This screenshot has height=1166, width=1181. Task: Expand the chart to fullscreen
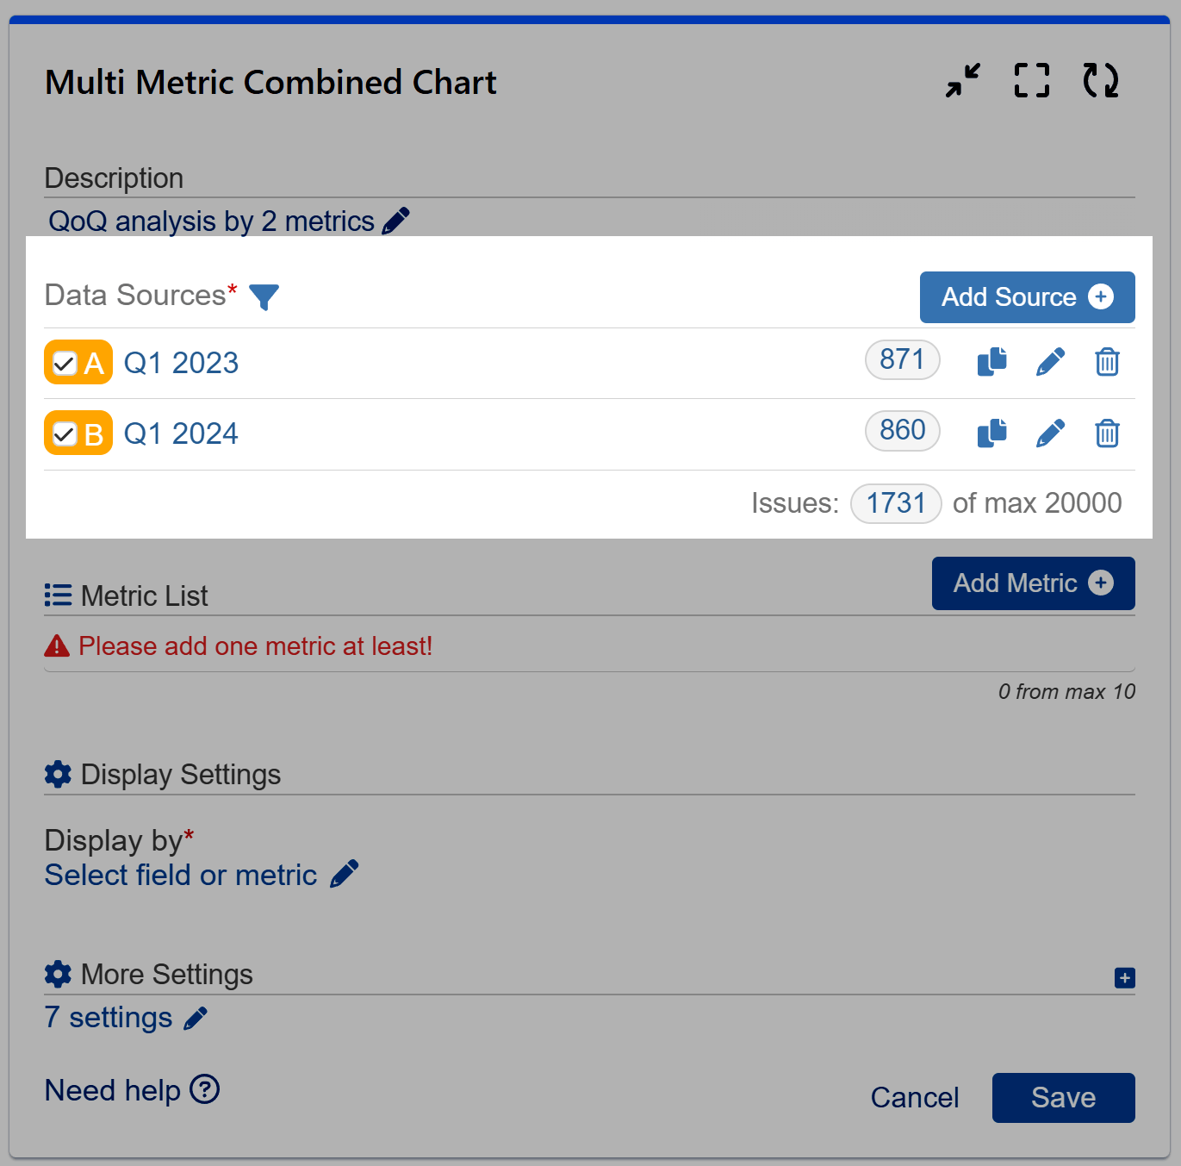coord(1030,80)
